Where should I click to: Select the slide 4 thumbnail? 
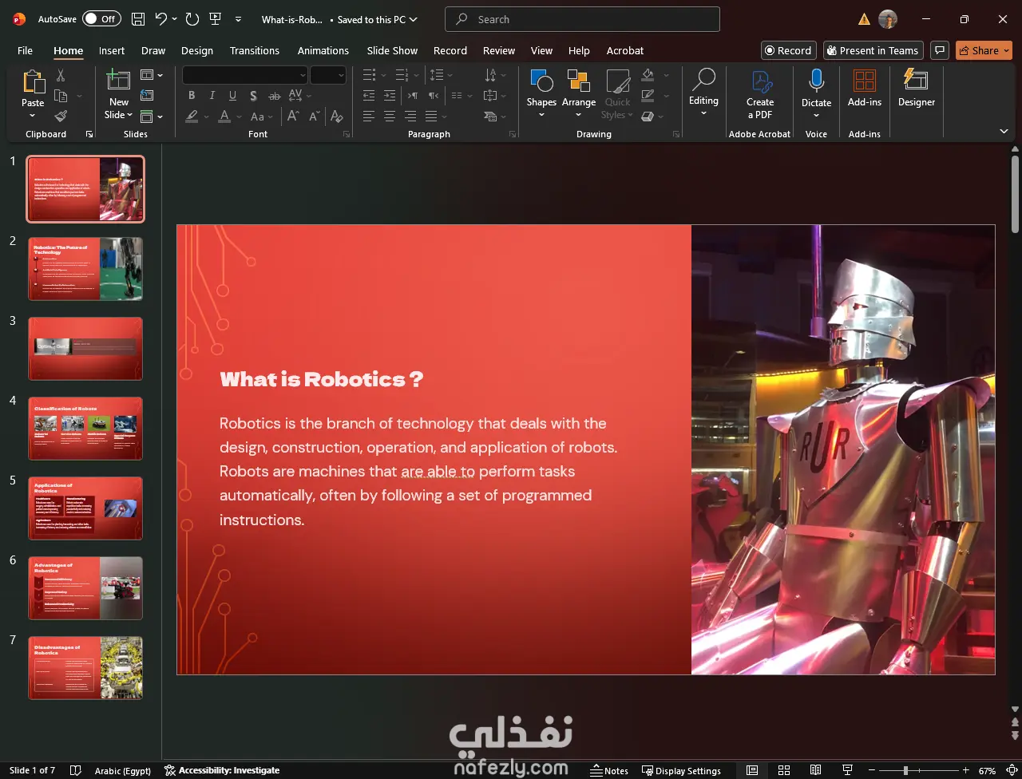click(x=85, y=429)
